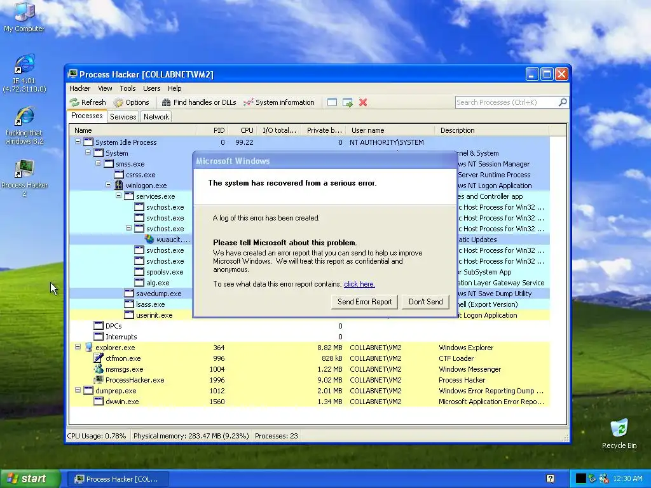This screenshot has height=488, width=651.
Task: Select the Processes tab
Action: pyautogui.click(x=86, y=116)
